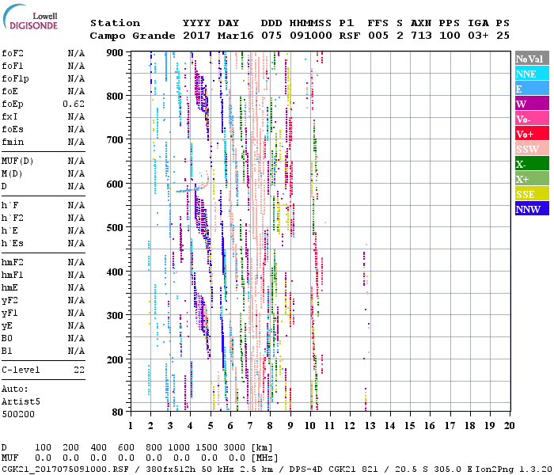Click the PPS value 100
The width and height of the screenshot is (554, 475).
point(450,36)
